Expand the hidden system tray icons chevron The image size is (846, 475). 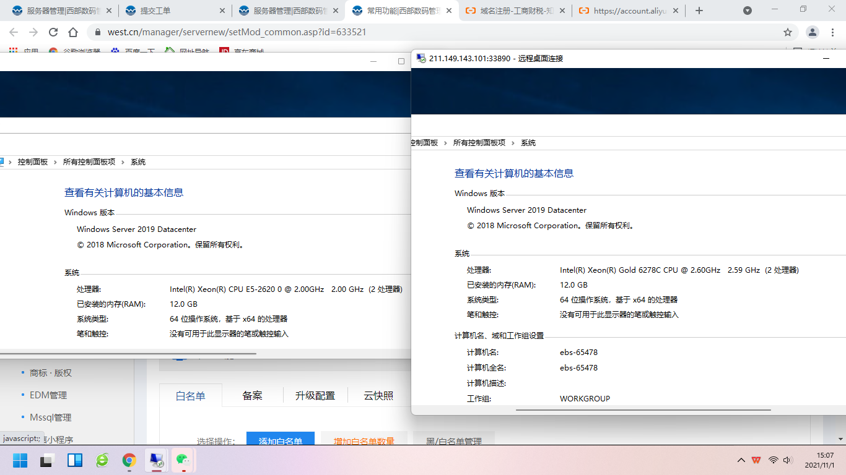[x=741, y=460]
